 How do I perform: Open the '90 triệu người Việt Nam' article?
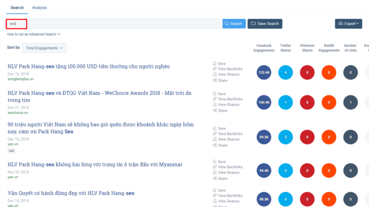pyautogui.click(x=100, y=128)
